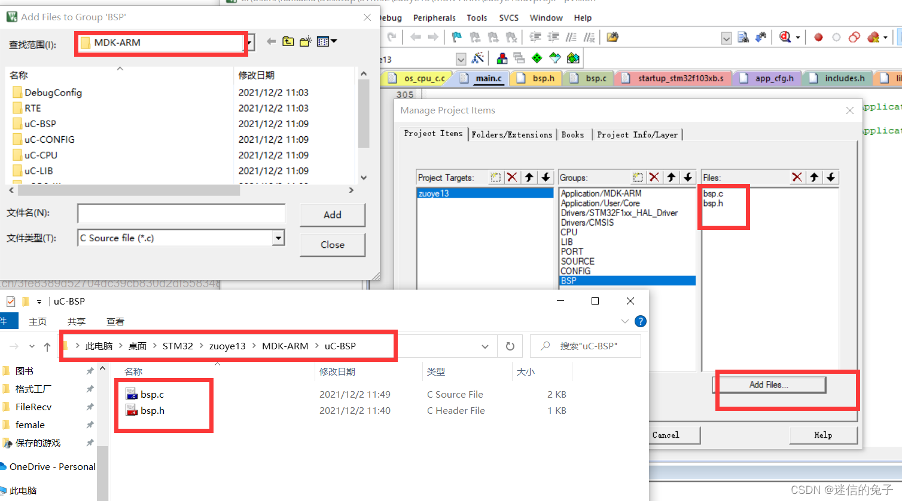Click the binoculars Find icon in Keil toolbar
This screenshot has height=501, width=902.
(x=761, y=37)
